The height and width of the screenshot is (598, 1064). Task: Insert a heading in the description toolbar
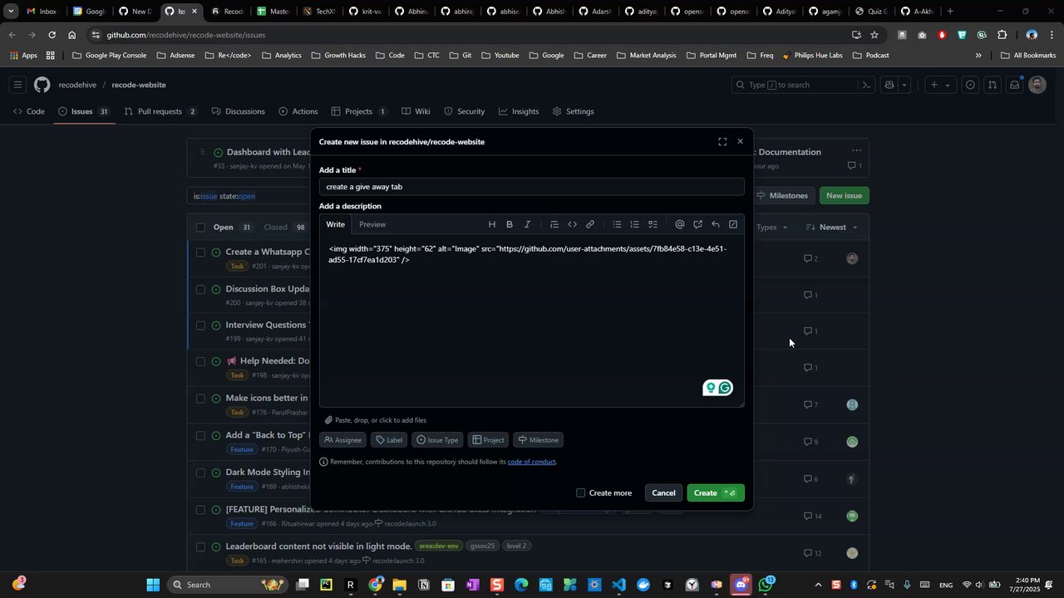pyautogui.click(x=491, y=224)
